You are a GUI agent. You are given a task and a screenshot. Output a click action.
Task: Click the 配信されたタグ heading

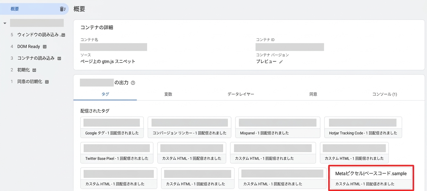point(95,111)
